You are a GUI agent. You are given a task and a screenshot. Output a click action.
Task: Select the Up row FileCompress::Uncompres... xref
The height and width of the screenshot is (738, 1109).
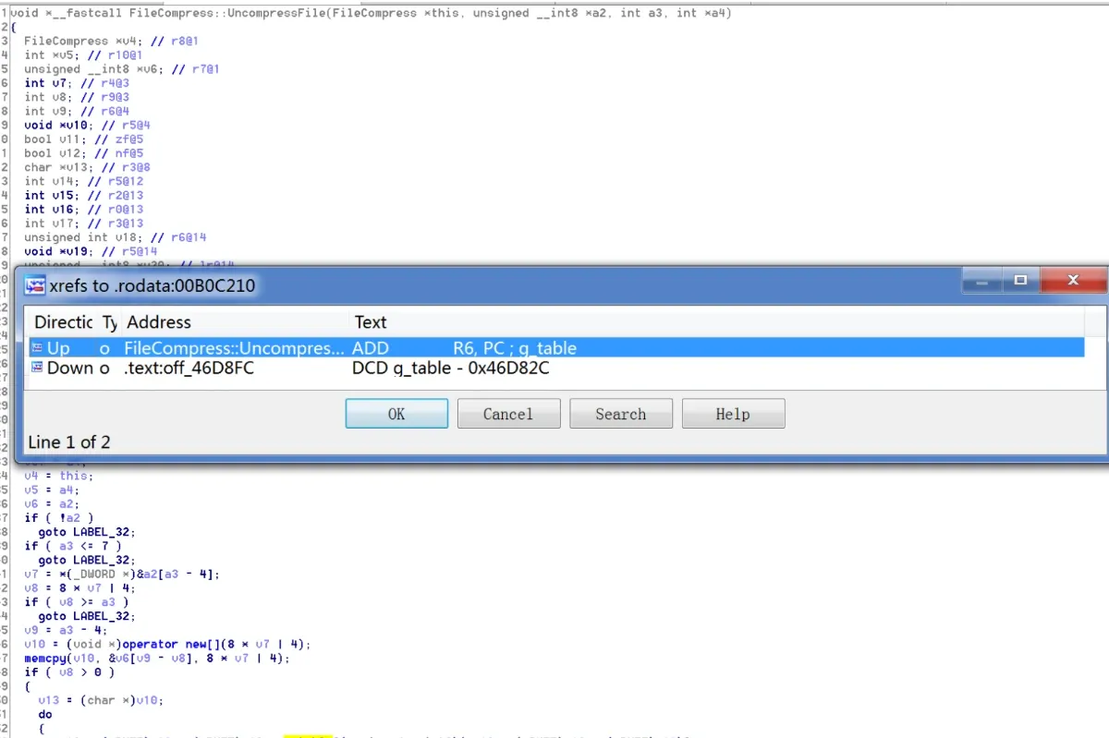(x=555, y=348)
